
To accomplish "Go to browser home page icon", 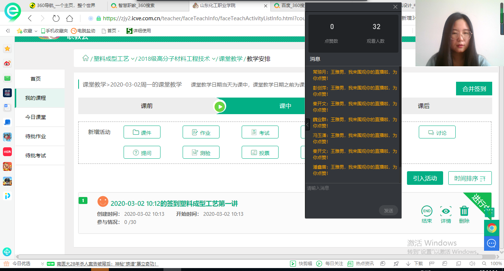I will [x=69, y=18].
